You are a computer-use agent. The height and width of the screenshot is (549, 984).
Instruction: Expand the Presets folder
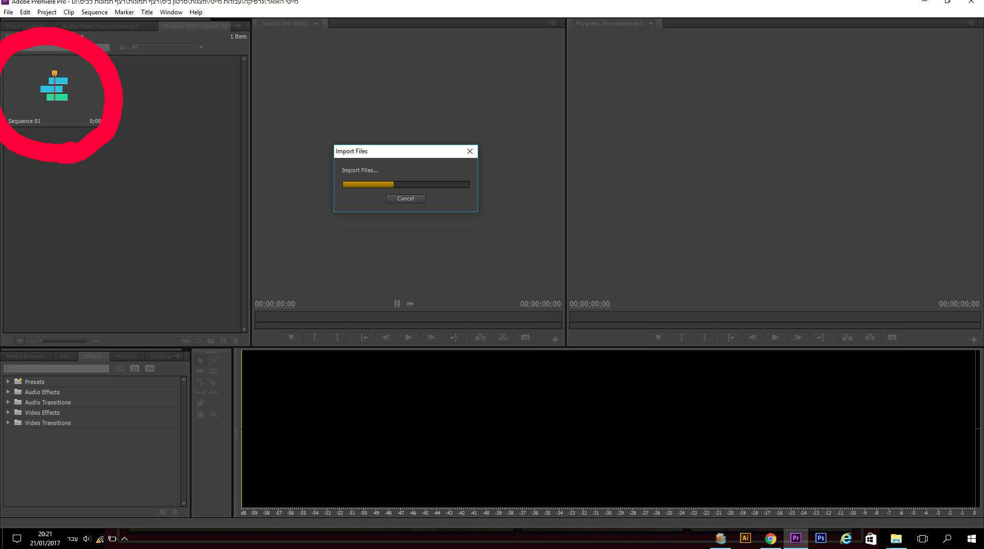point(8,382)
